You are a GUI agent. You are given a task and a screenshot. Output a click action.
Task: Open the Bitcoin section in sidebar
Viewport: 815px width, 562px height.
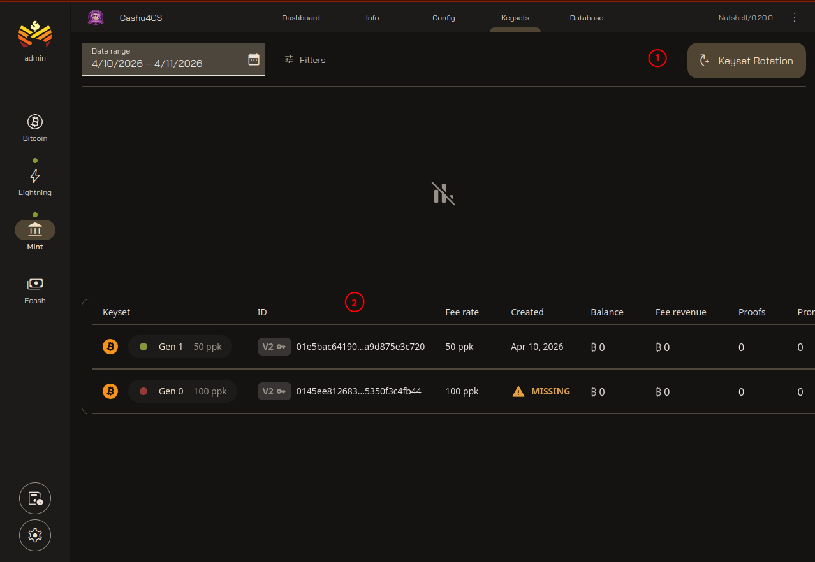click(35, 122)
